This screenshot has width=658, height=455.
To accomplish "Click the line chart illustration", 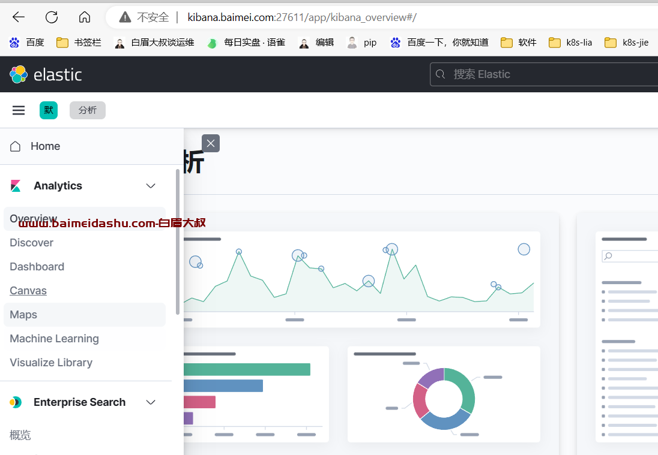I will 362,279.
